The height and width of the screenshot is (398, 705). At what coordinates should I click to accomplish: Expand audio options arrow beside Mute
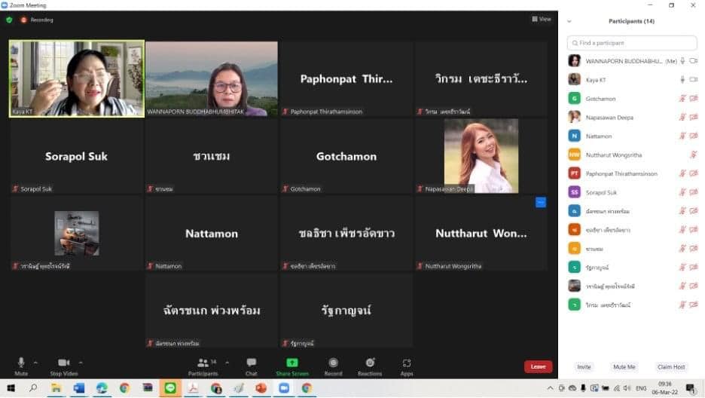point(35,363)
